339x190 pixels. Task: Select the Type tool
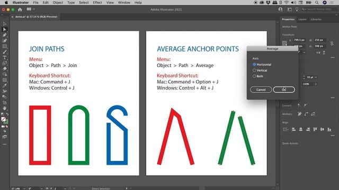pos(5,58)
